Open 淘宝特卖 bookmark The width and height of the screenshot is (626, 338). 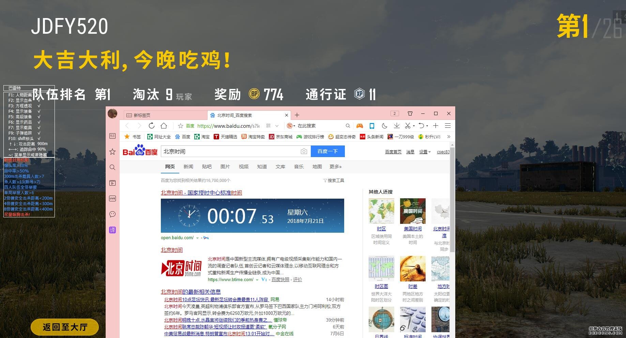(x=253, y=137)
